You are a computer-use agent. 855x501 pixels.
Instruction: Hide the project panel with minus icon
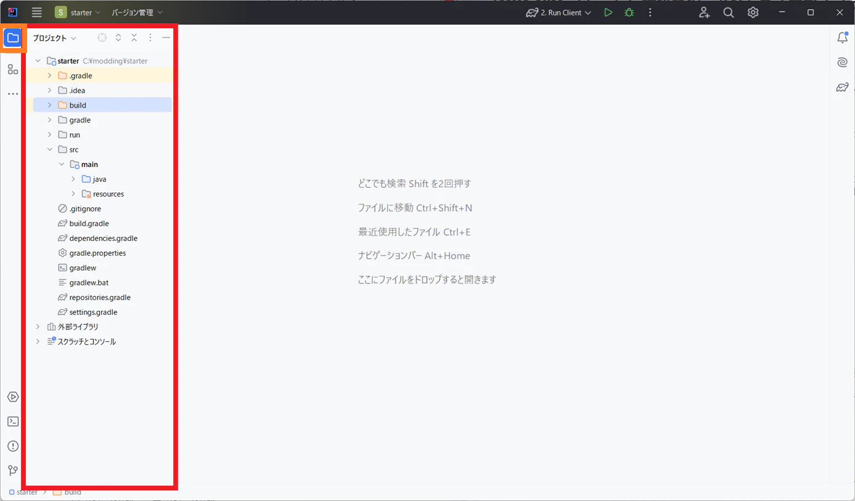166,38
